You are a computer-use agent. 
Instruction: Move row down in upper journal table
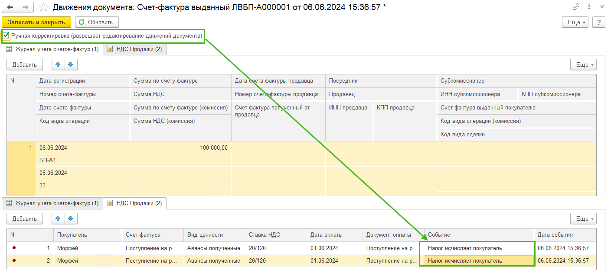point(71,64)
